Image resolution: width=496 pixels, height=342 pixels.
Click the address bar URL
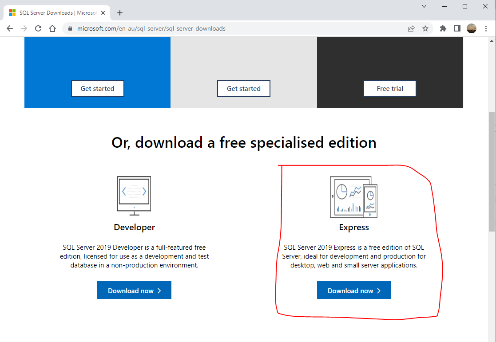[x=151, y=28]
